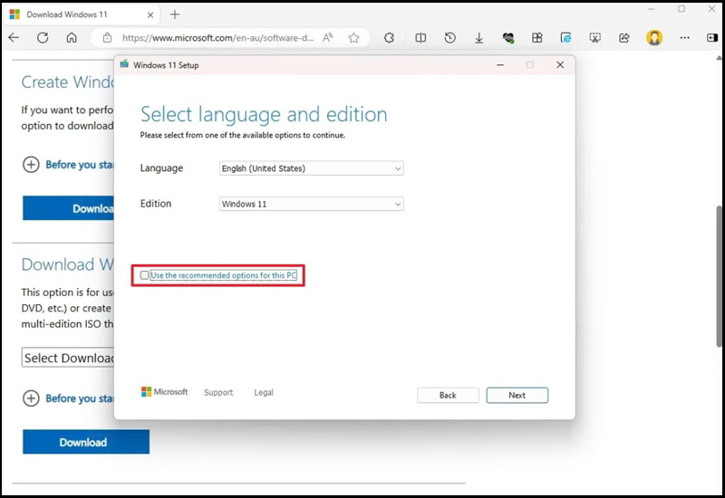Check Use the recommended options for this PC

[x=145, y=275]
